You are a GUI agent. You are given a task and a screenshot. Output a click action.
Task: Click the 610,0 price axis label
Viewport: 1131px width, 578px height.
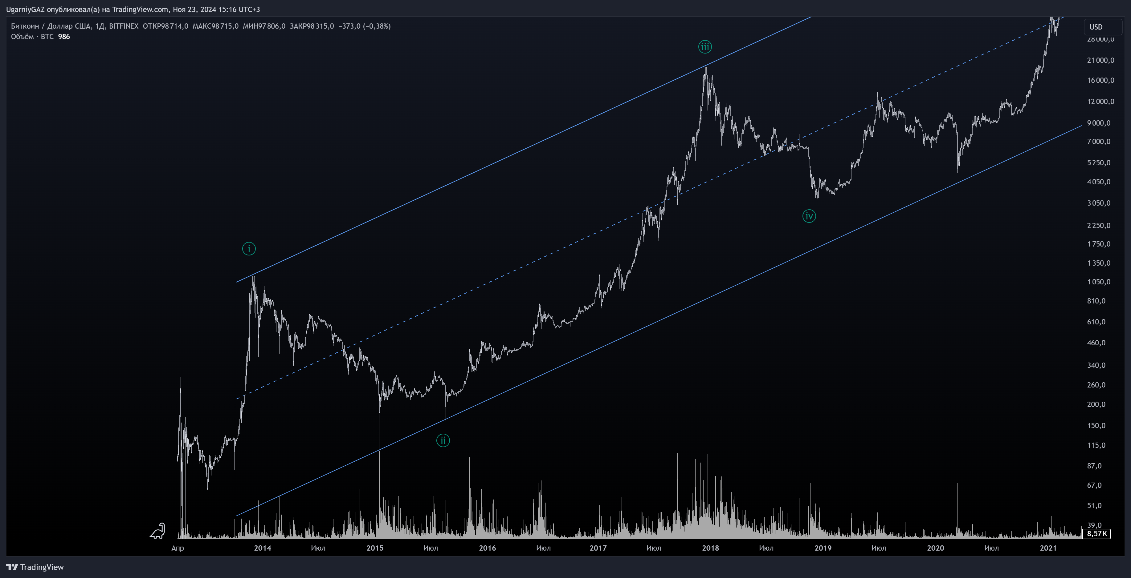pos(1096,322)
